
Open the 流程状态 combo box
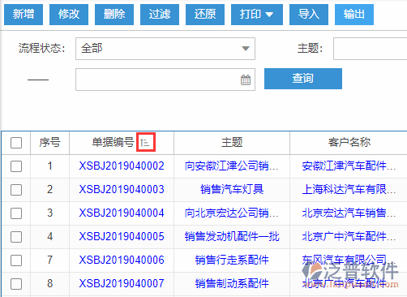point(165,49)
